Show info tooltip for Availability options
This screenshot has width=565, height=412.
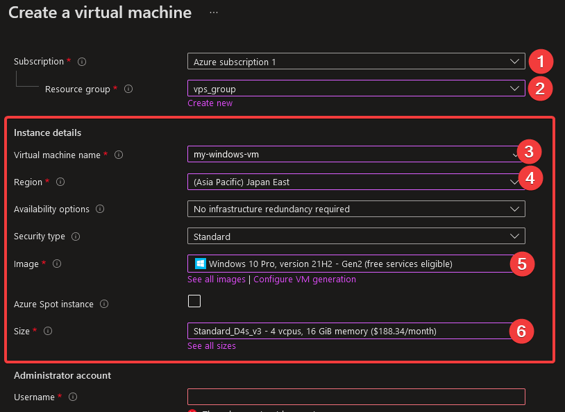coord(100,209)
